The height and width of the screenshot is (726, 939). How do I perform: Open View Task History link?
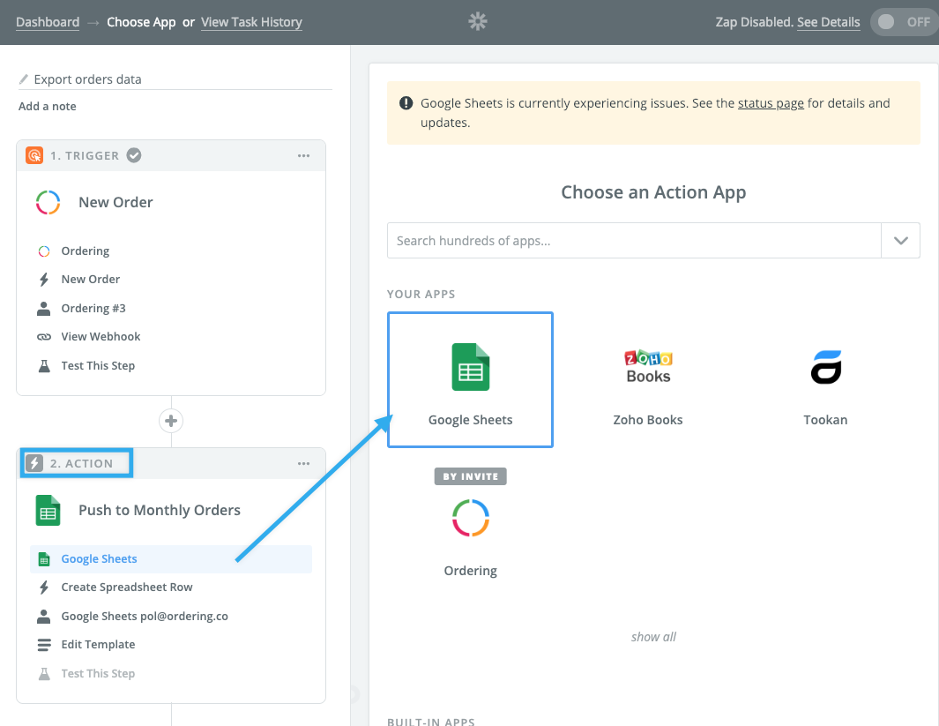pos(251,22)
